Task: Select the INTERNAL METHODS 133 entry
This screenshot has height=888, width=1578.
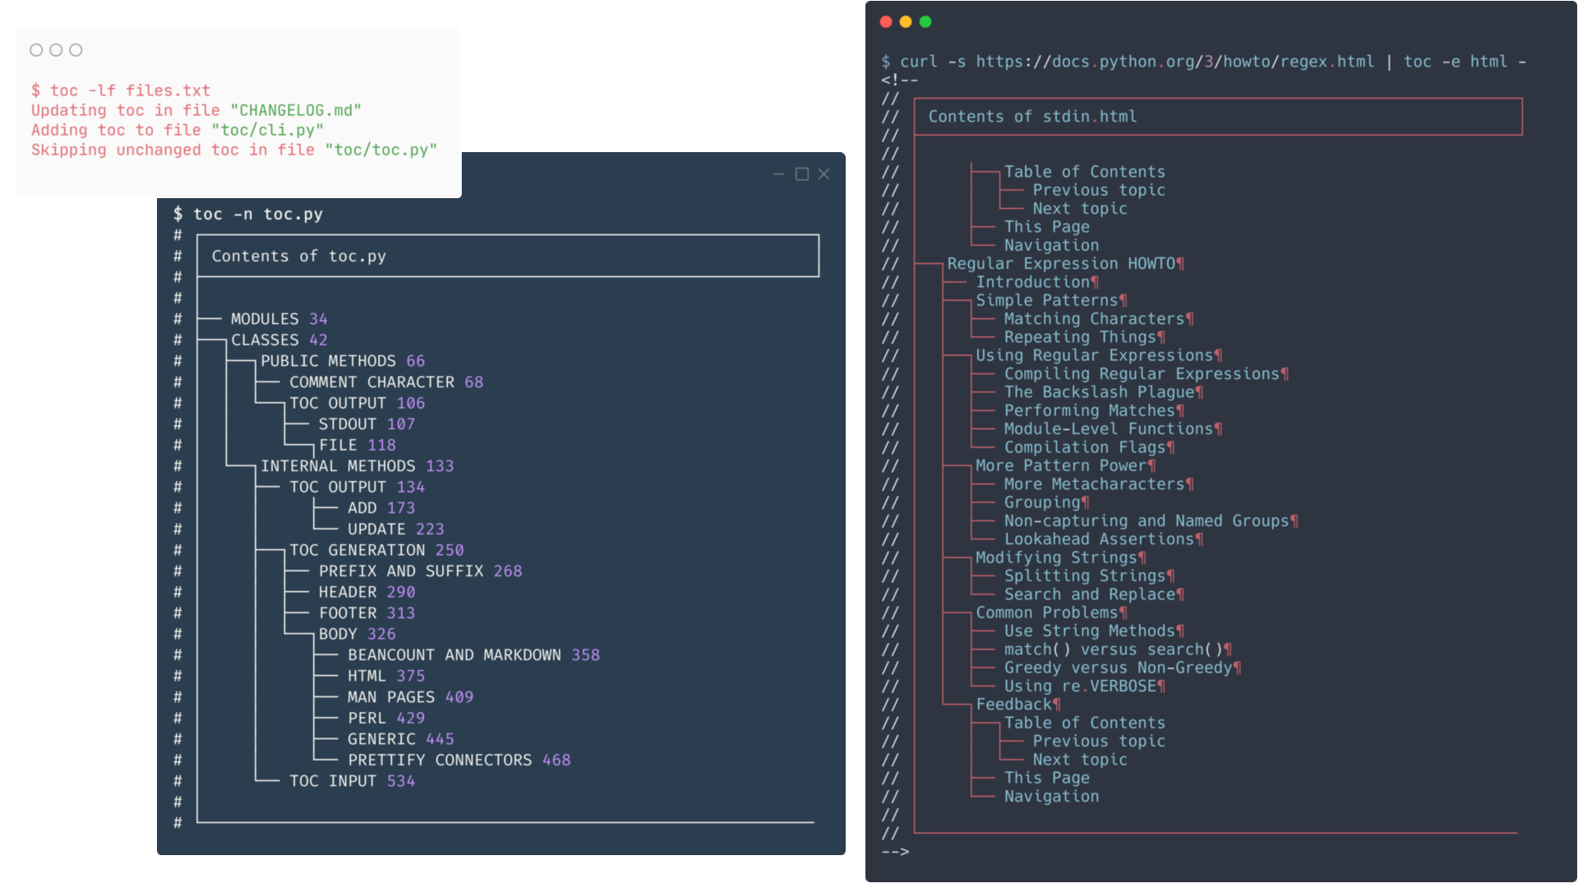Action: [x=358, y=466]
